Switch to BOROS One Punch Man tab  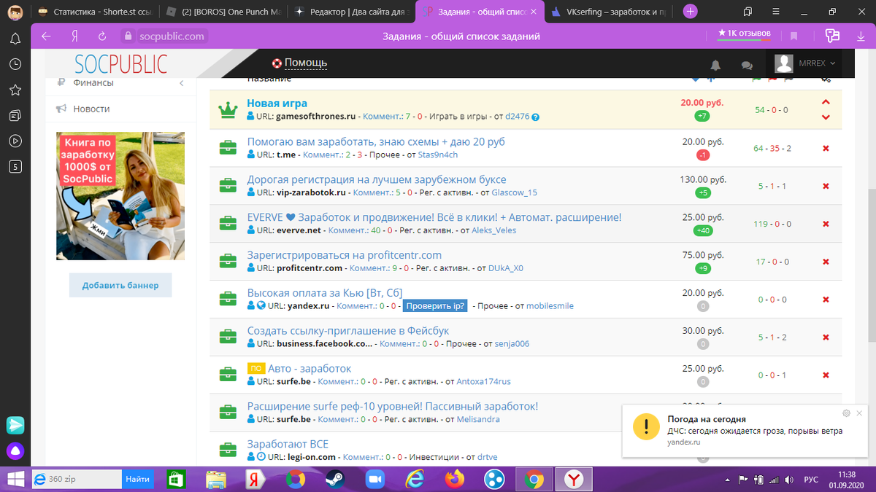(x=223, y=11)
